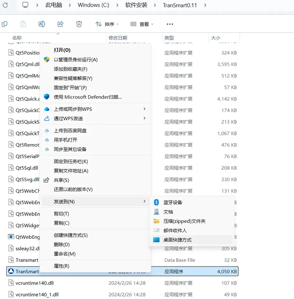Expand 通过WPS发送 submenu
The image size is (294, 299).
pyautogui.click(x=95, y=118)
